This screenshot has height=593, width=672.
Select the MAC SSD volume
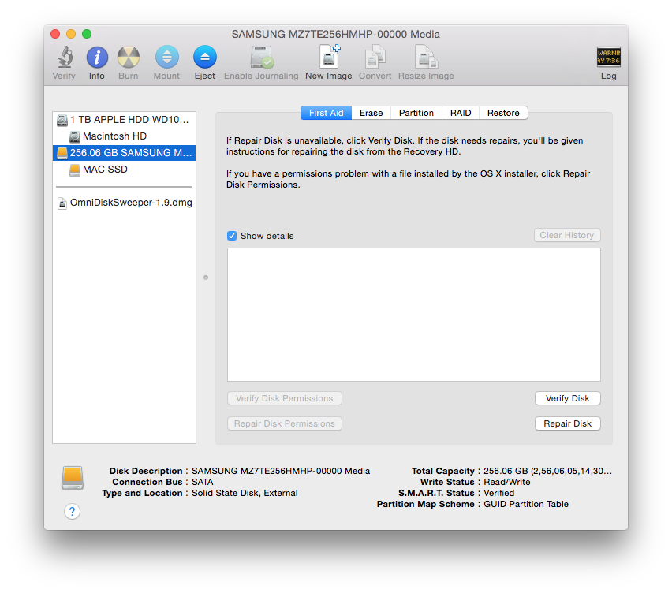[103, 169]
